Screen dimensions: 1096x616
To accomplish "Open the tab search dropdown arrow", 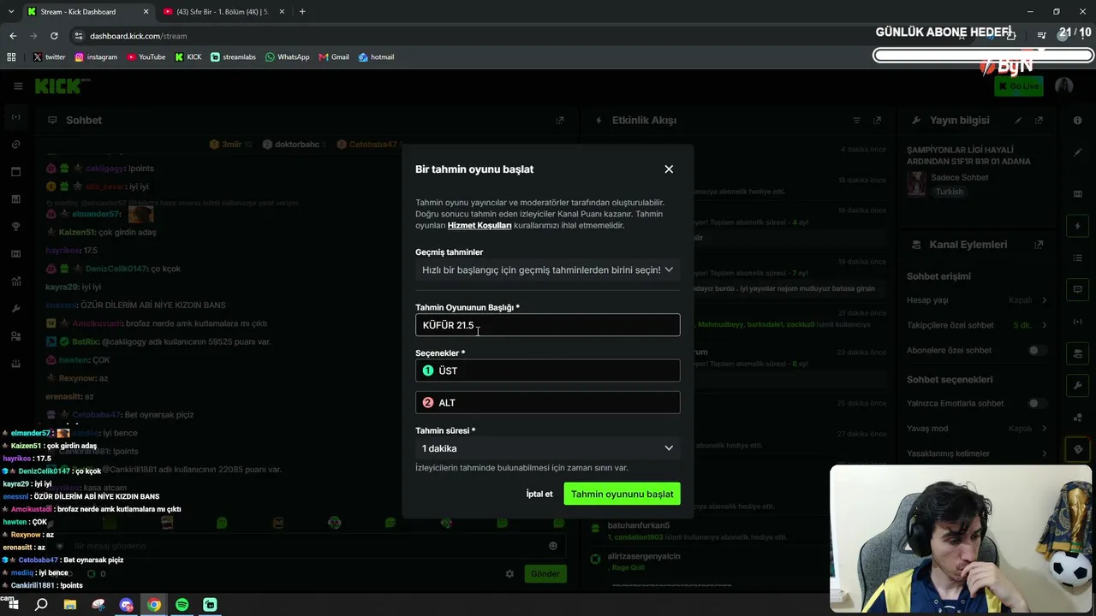I will point(11,12).
